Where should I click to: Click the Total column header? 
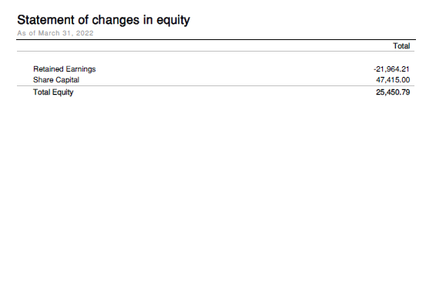click(401, 46)
